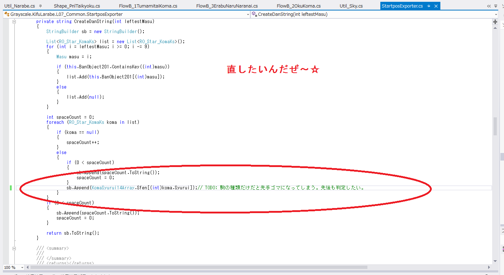Screen dimensions: 504x275
Task: Click the 'list.Add(null);' line
Action: tap(85, 97)
